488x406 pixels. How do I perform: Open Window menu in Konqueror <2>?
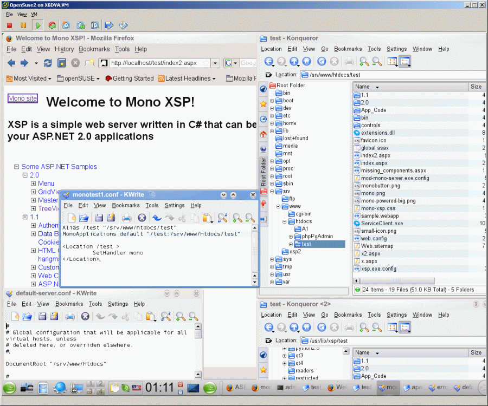coord(422,315)
